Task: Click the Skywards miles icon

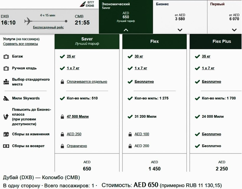Action: 6,98
